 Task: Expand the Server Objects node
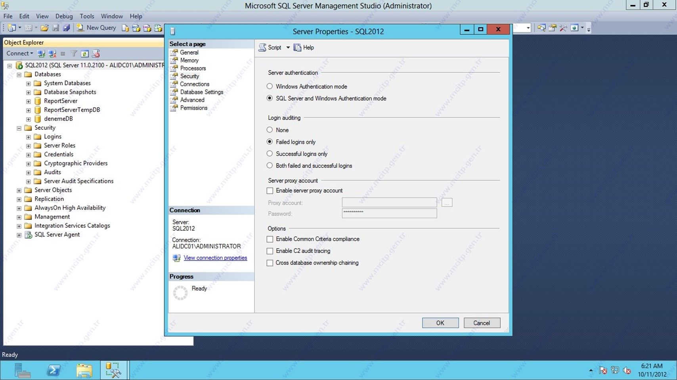pos(19,190)
